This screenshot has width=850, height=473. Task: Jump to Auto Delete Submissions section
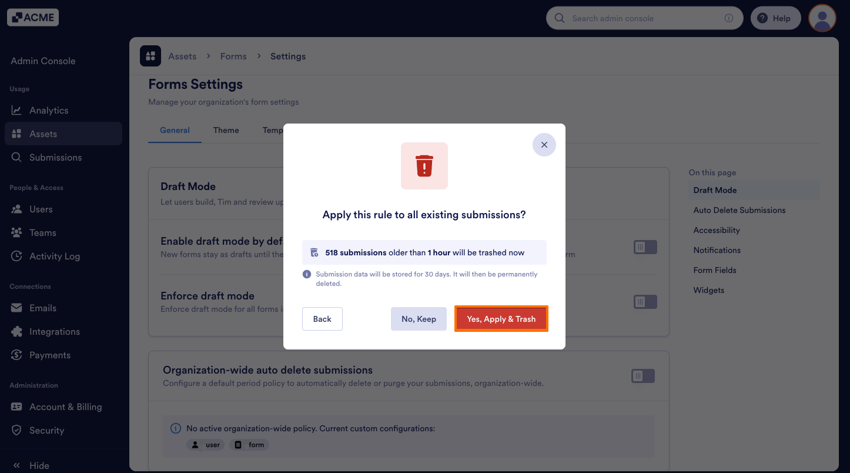[739, 210]
